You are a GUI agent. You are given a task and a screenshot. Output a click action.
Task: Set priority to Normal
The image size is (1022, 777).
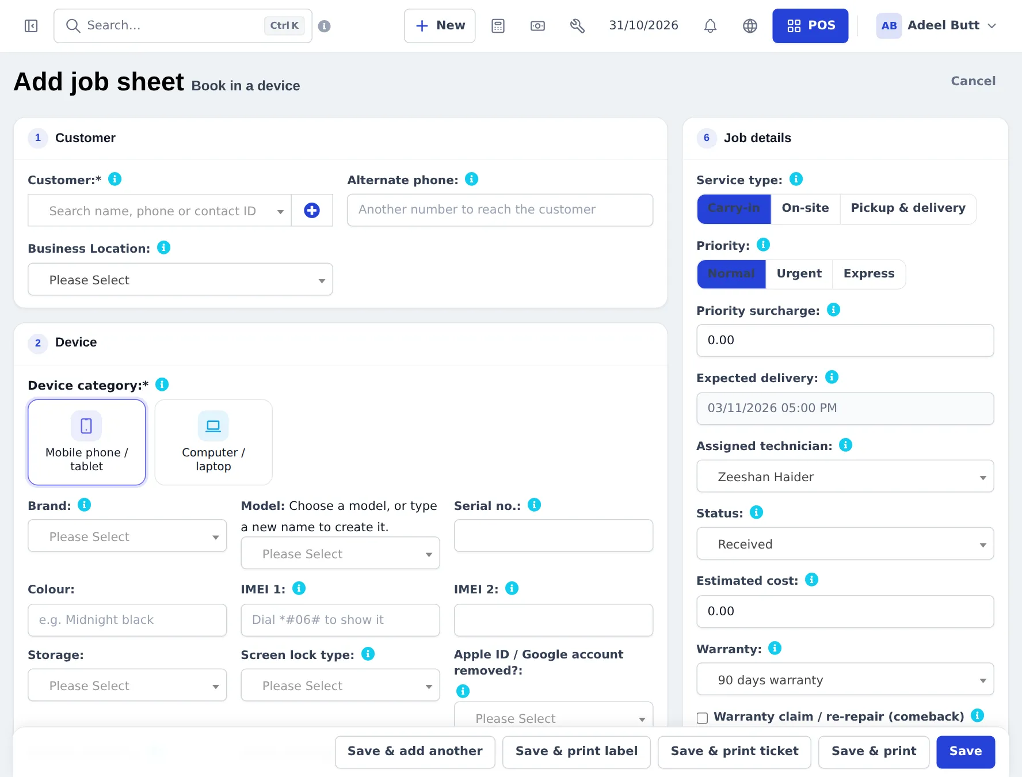pos(731,274)
